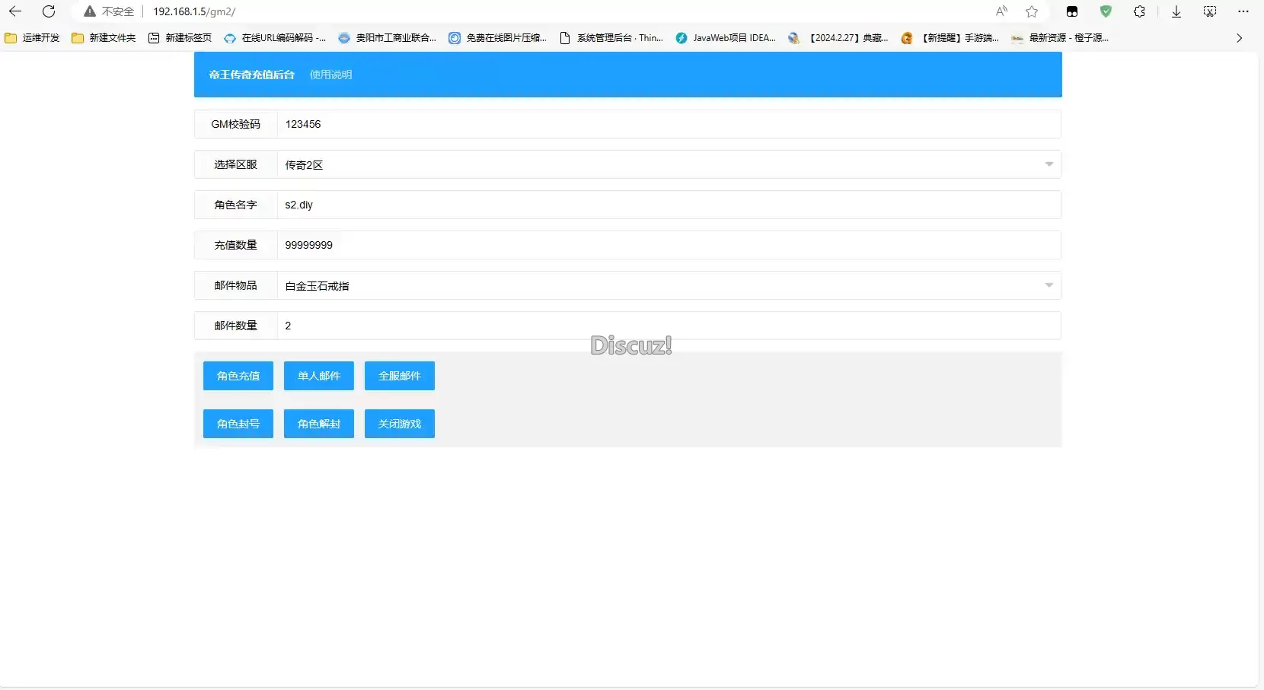The image size is (1264, 690).
Task: Expand the 选择区服 dropdown showing 传奇2区
Action: coord(669,164)
